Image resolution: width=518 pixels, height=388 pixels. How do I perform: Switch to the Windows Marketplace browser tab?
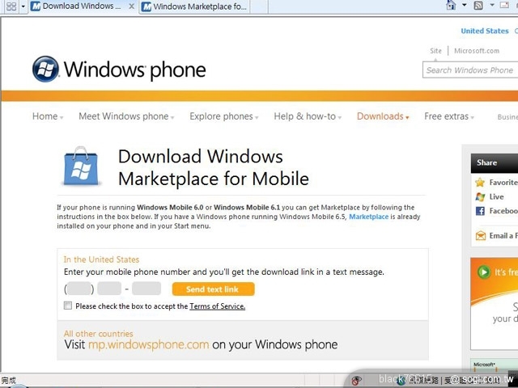click(193, 6)
